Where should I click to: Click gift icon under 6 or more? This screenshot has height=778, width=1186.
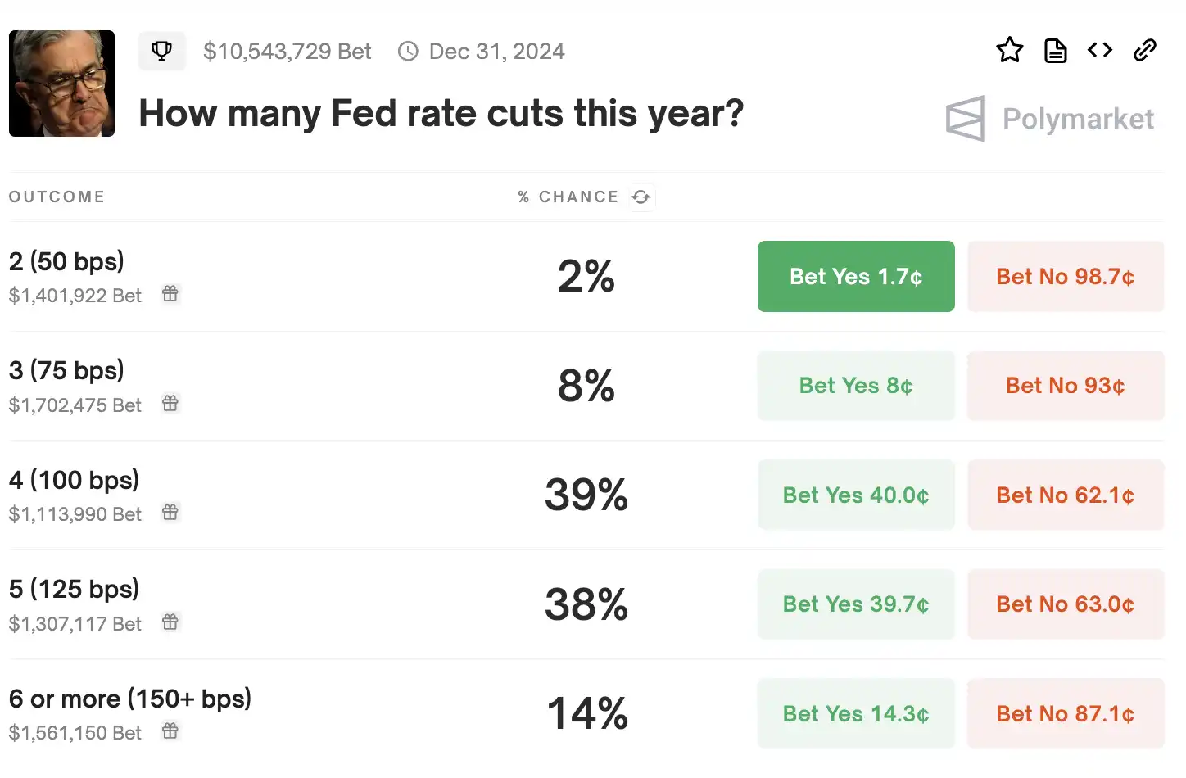click(170, 731)
